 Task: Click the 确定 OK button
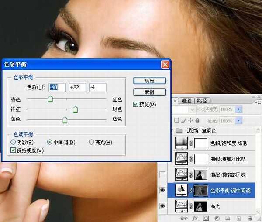pos(149,81)
